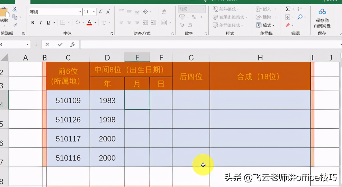Increase the cell indent
Viewport: 342px width, 187px height.
153,22
